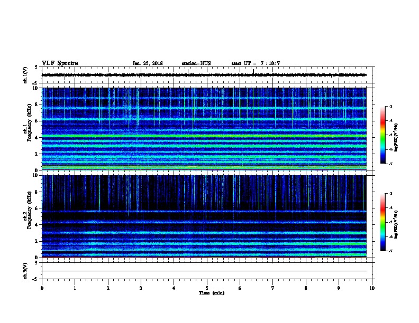Click the "Time (min)" axis title
The width and height of the screenshot is (419, 323).
click(212, 293)
